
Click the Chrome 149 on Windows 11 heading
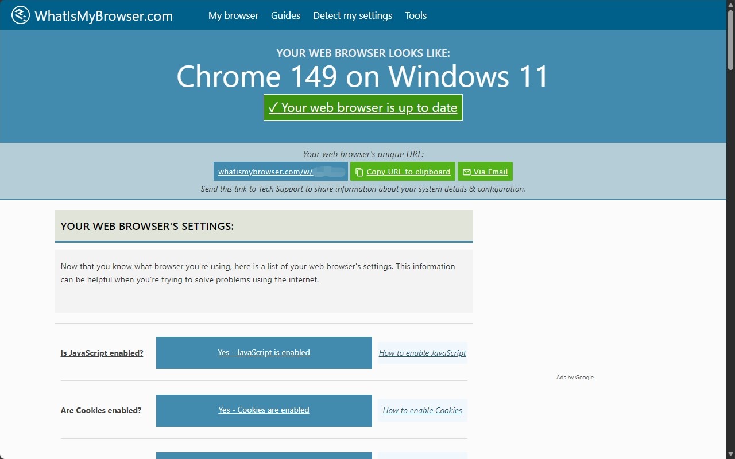pyautogui.click(x=363, y=76)
